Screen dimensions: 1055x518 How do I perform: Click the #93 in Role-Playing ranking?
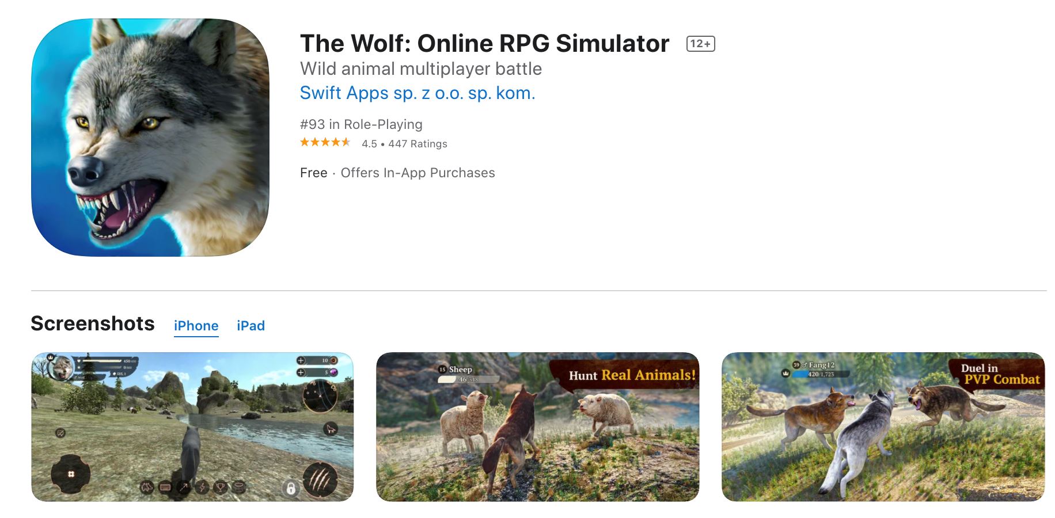coord(361,124)
